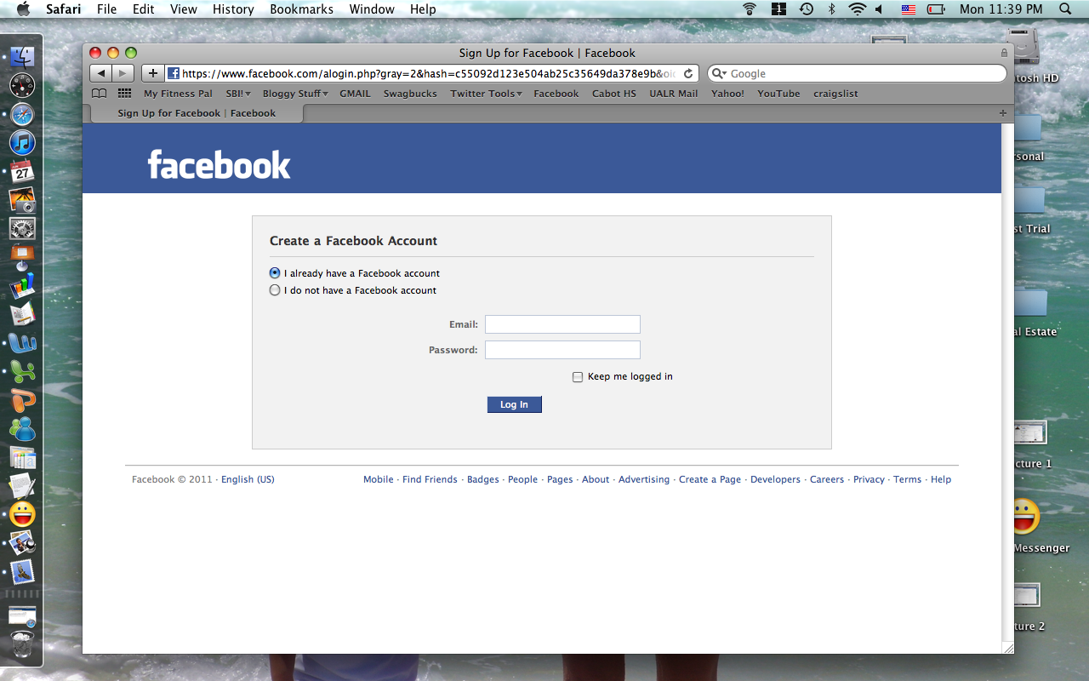The image size is (1089, 681).
Task: Click inside the Email input field
Action: 562,324
